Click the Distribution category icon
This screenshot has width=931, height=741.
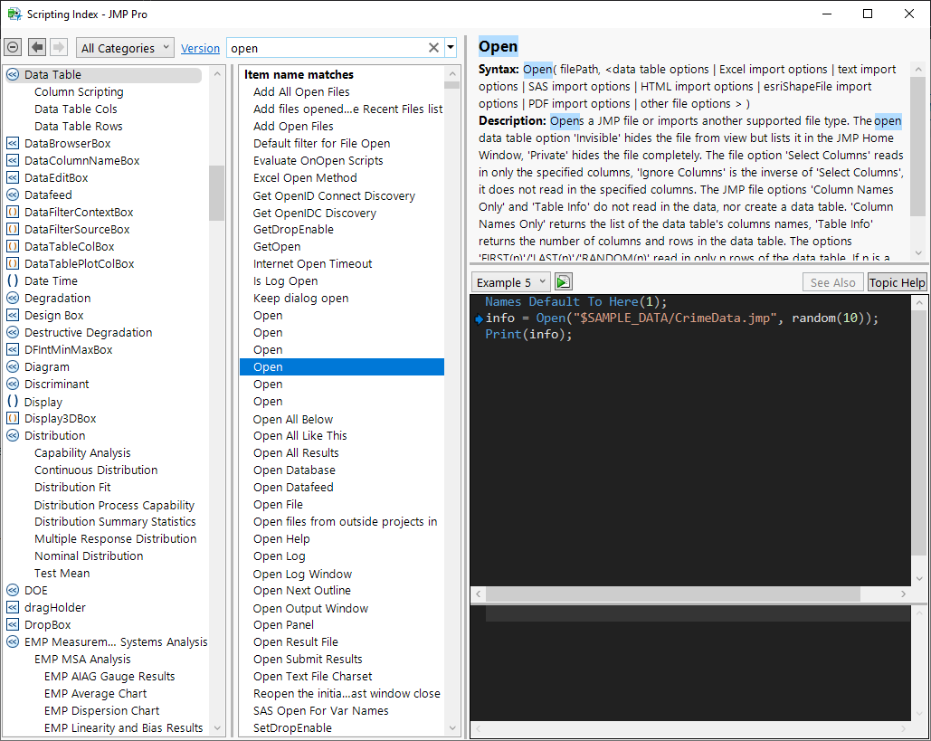[13, 436]
